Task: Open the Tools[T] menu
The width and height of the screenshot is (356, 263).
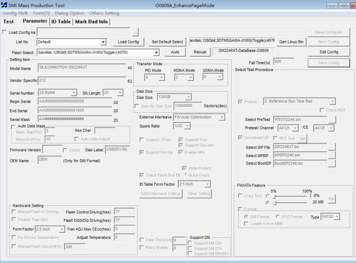Action: click(41, 13)
